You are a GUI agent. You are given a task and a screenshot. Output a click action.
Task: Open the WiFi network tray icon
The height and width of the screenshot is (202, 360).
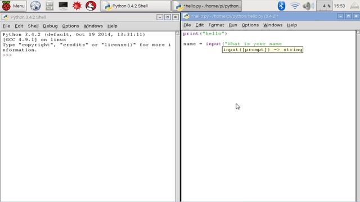(295, 6)
